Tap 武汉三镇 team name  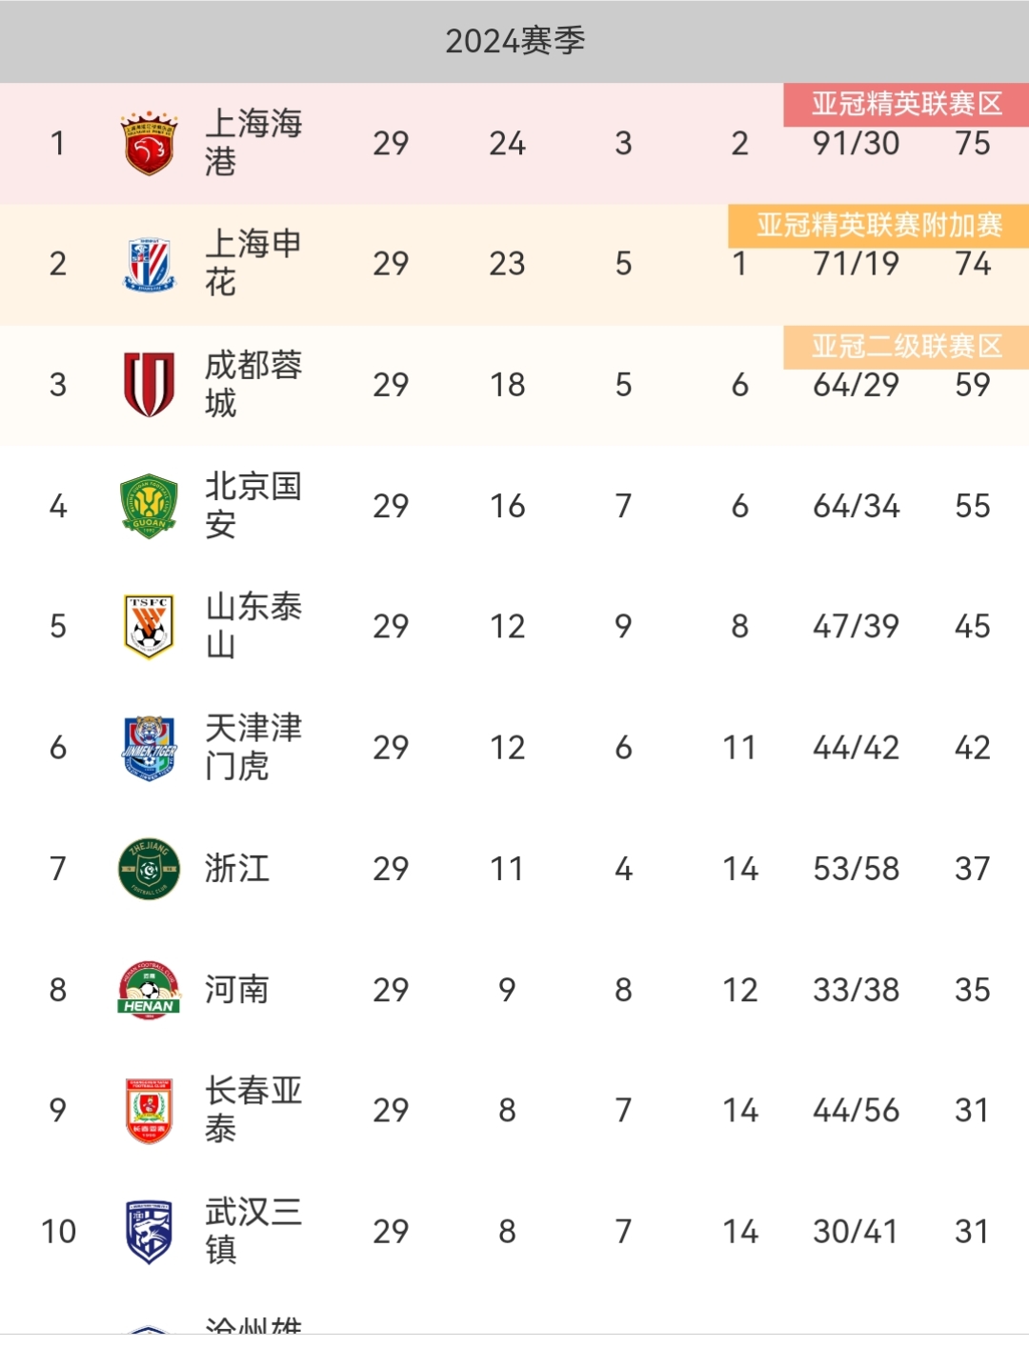(x=253, y=1231)
